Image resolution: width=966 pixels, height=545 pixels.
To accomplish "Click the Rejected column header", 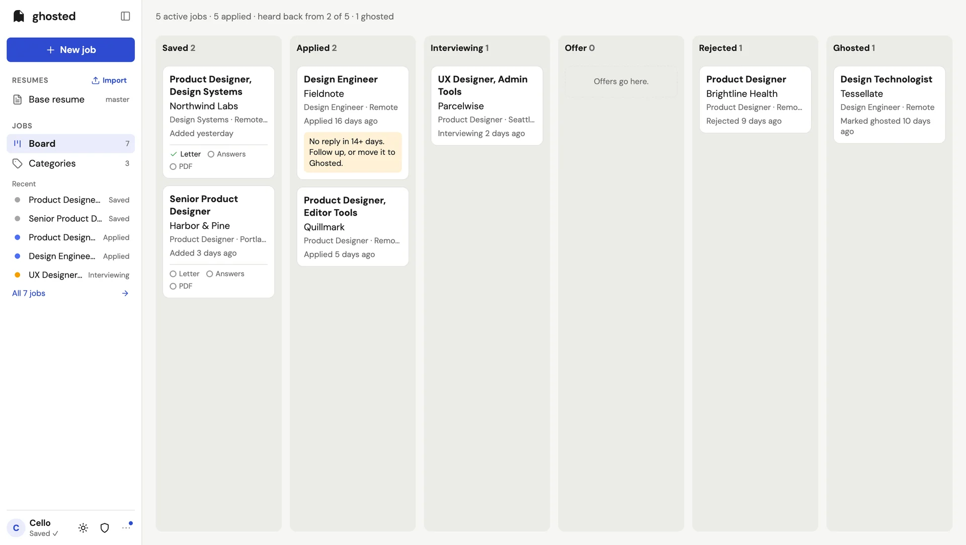I will [720, 48].
